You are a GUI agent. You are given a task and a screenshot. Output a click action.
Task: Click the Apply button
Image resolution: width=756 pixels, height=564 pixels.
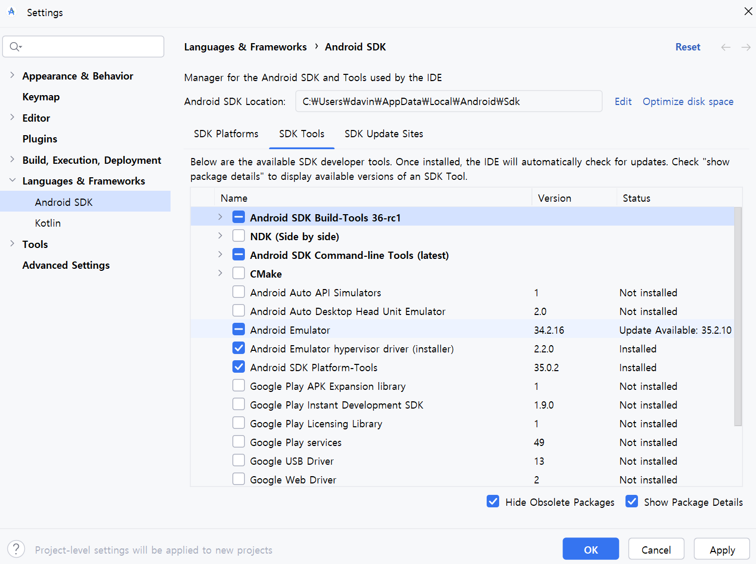point(722,549)
